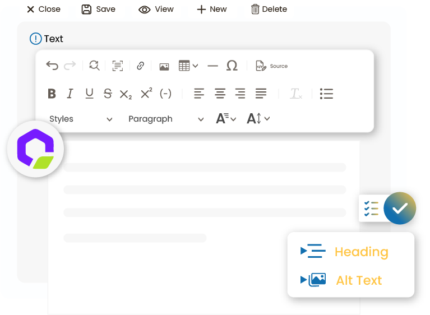Insert a bulleted list
Image resolution: width=430 pixels, height=315 pixels.
[x=326, y=94]
